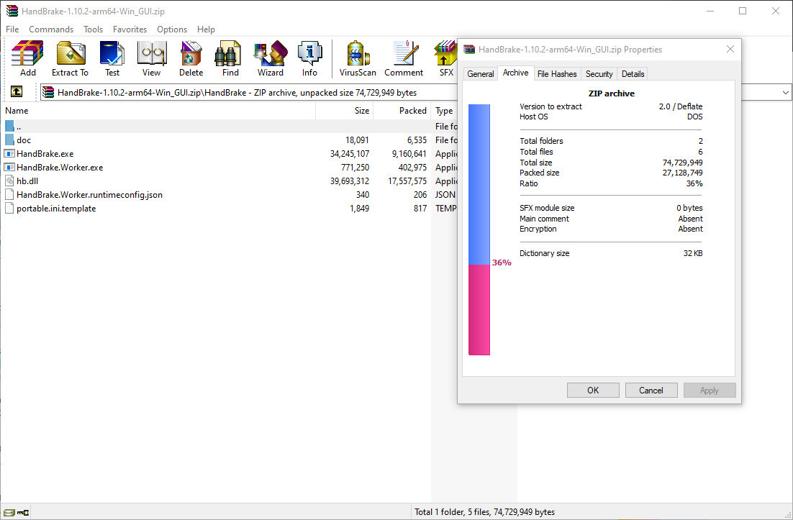The image size is (793, 520).
Task: Switch to the File Hashes tab
Action: point(557,74)
